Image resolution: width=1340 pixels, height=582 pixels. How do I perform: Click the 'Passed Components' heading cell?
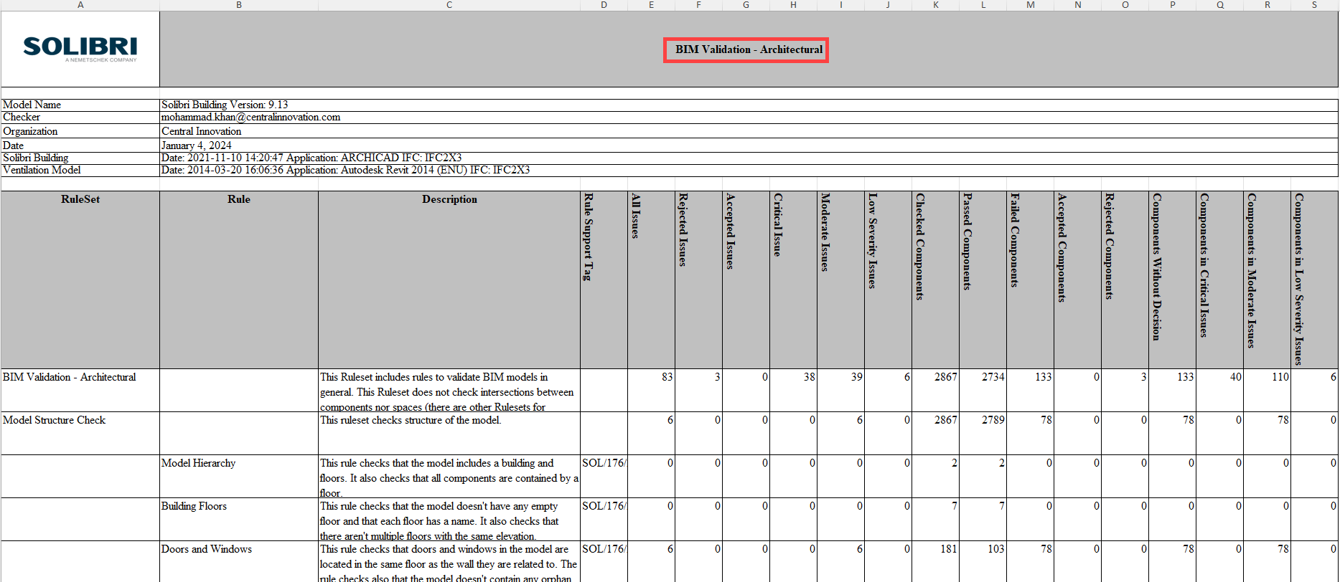pyautogui.click(x=983, y=280)
